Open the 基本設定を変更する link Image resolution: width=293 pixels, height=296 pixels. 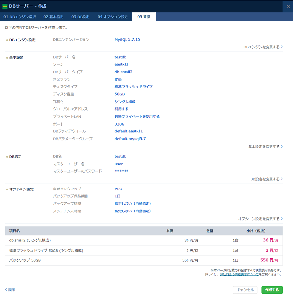(265, 147)
